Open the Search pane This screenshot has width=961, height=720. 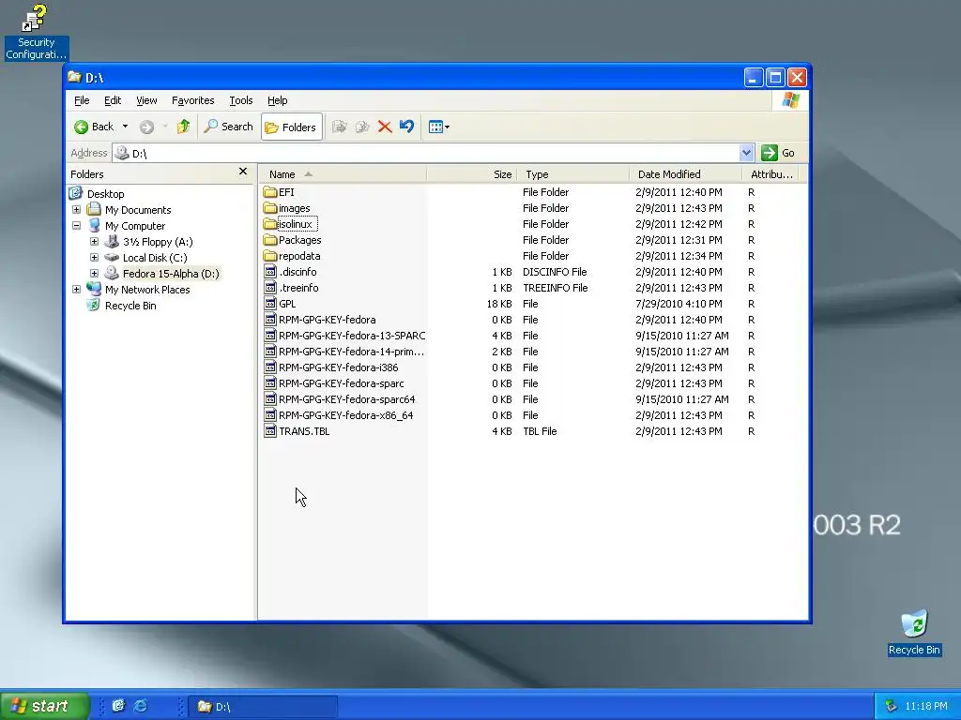click(228, 127)
